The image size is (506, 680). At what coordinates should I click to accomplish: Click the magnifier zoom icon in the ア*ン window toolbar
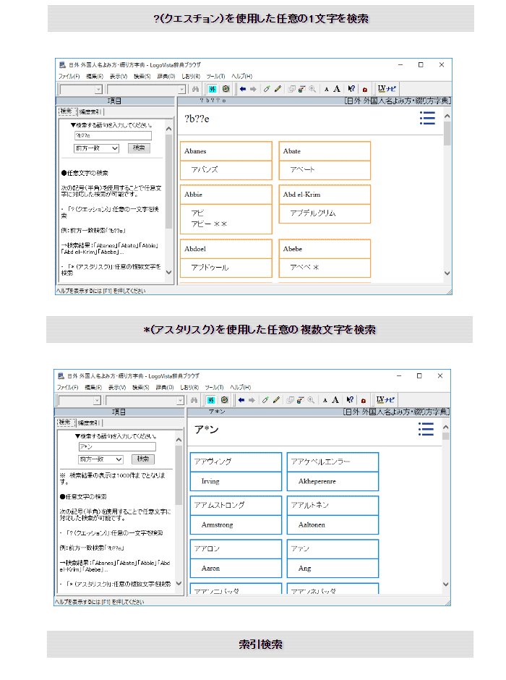coord(312,400)
